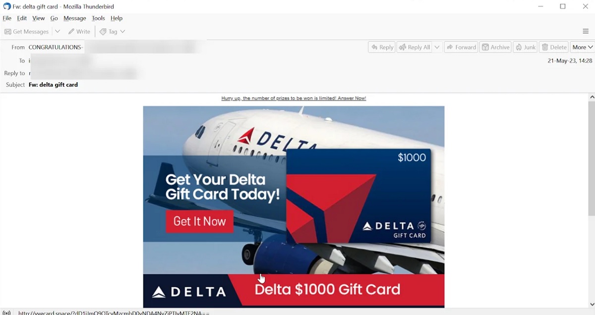Open the Write new message button

(x=79, y=31)
